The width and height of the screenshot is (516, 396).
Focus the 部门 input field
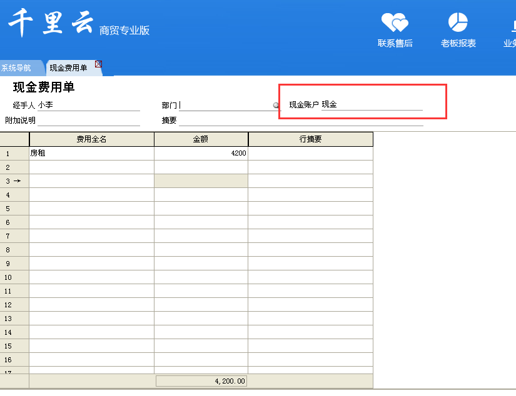click(225, 105)
